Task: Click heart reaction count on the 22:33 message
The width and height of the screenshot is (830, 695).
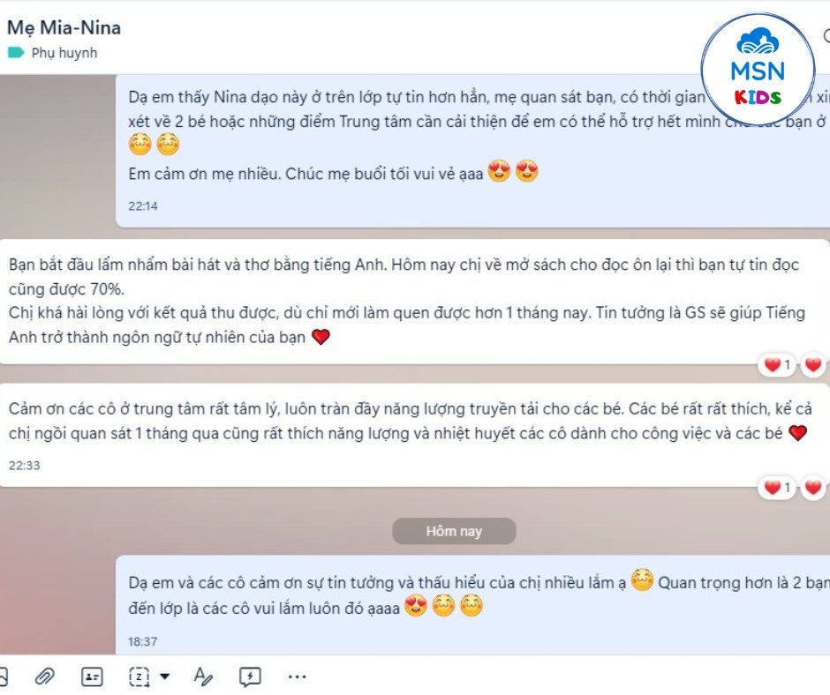Action: point(777,487)
